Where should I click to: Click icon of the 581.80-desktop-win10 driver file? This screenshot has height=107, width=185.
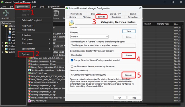coord(30,70)
